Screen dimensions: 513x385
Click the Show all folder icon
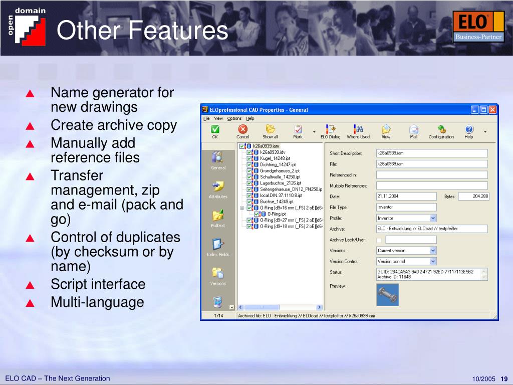(x=270, y=129)
